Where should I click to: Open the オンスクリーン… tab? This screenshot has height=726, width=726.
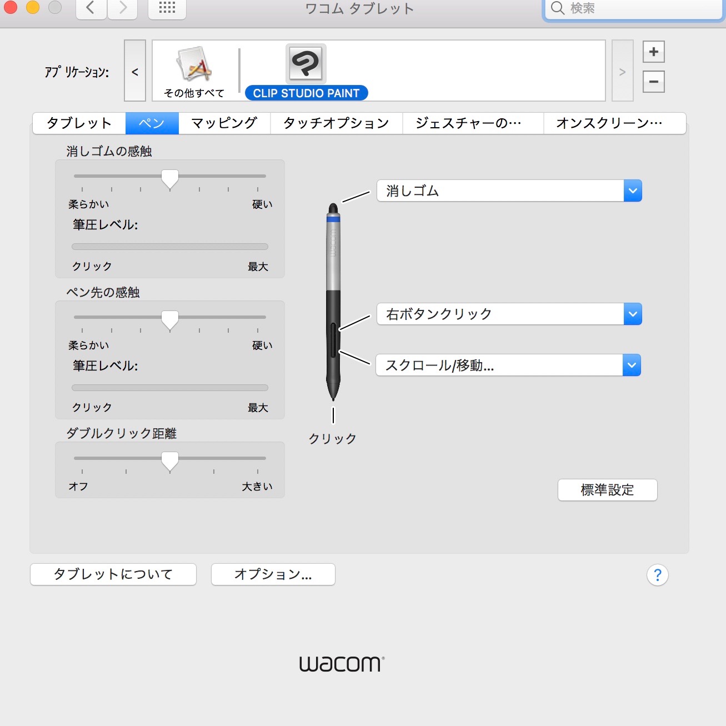(614, 123)
